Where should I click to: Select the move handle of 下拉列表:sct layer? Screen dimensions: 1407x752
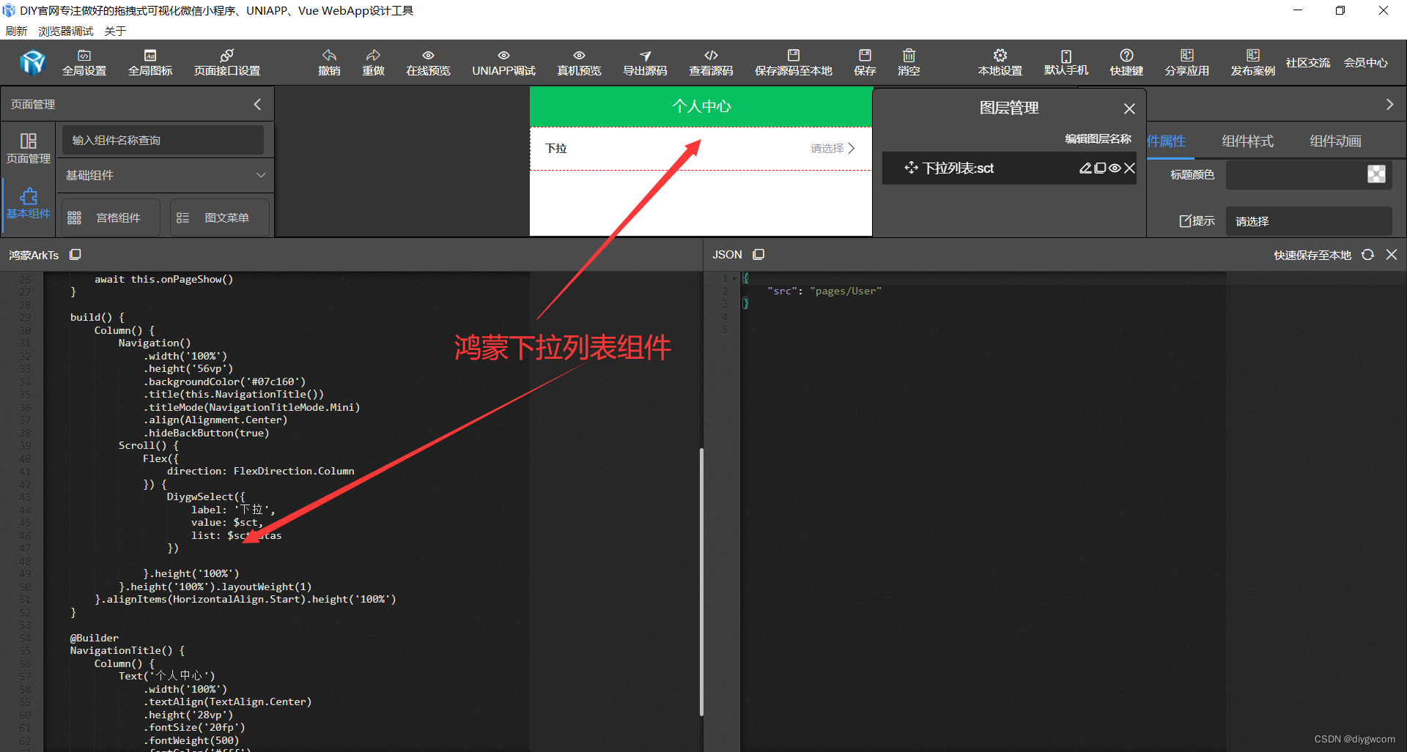coord(911,168)
